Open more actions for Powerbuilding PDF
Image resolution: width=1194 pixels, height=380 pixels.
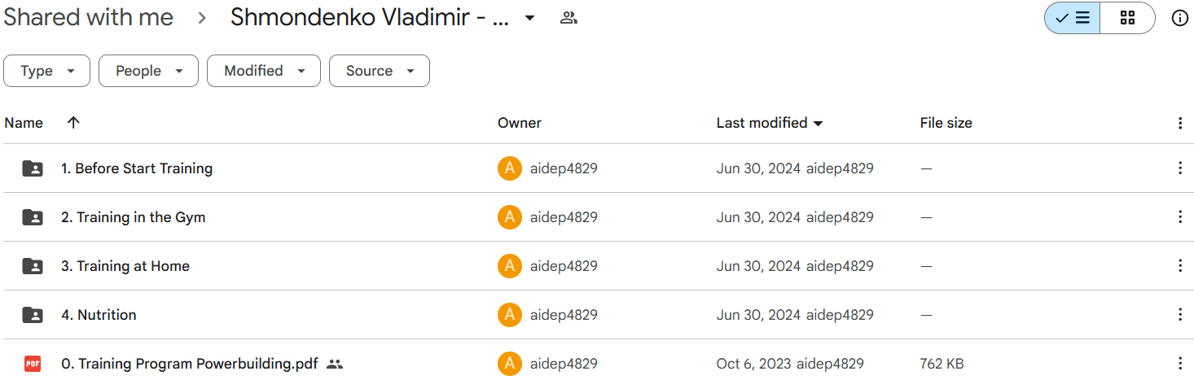pyautogui.click(x=1179, y=364)
